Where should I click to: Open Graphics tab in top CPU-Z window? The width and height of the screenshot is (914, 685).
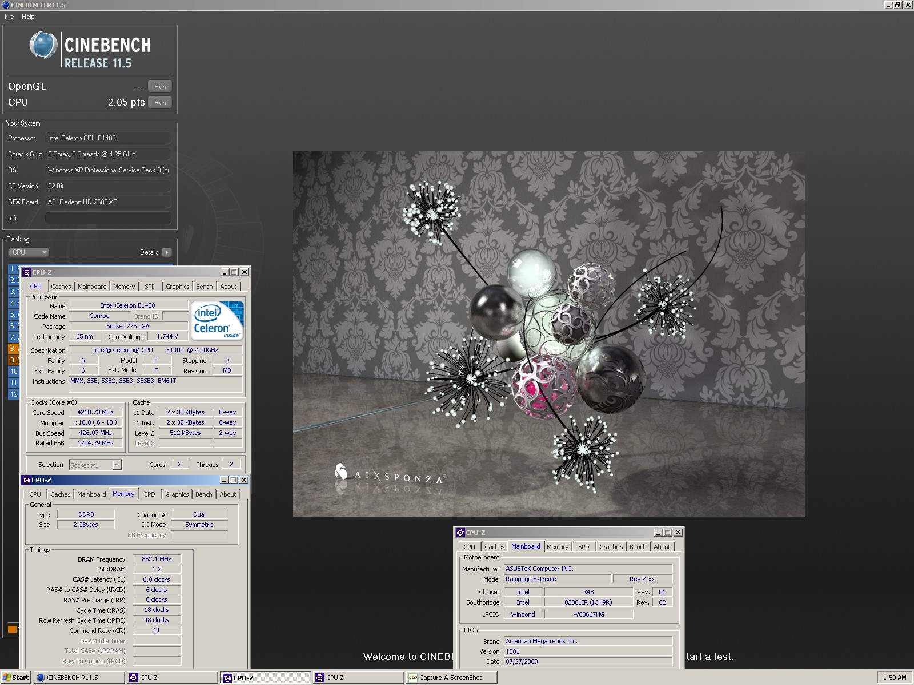pyautogui.click(x=178, y=287)
